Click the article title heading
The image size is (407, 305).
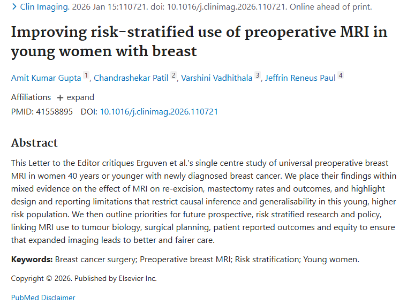pyautogui.click(x=199, y=41)
